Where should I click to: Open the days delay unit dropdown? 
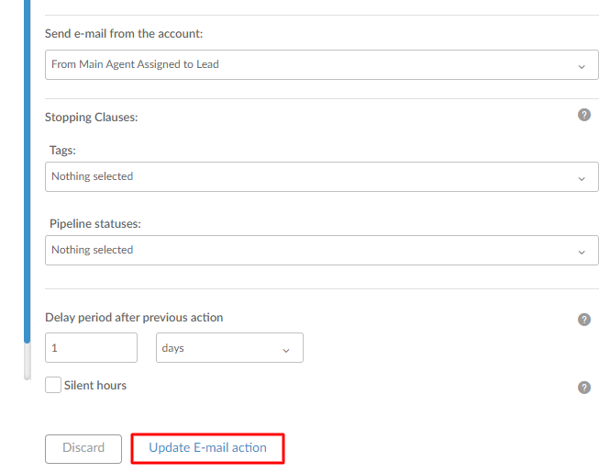tap(229, 347)
